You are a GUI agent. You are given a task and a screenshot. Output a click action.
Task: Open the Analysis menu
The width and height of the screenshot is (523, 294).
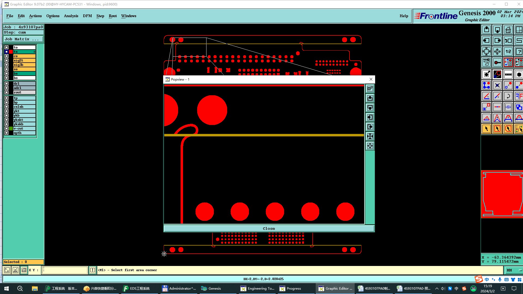click(x=71, y=16)
